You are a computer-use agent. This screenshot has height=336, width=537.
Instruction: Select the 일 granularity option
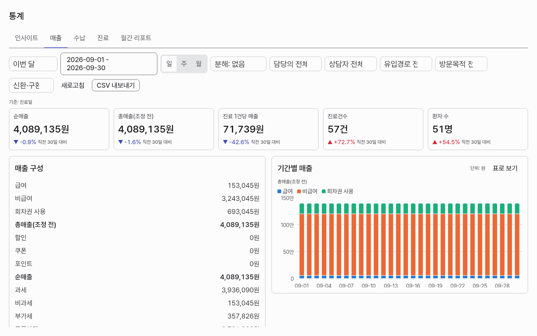pyautogui.click(x=169, y=64)
